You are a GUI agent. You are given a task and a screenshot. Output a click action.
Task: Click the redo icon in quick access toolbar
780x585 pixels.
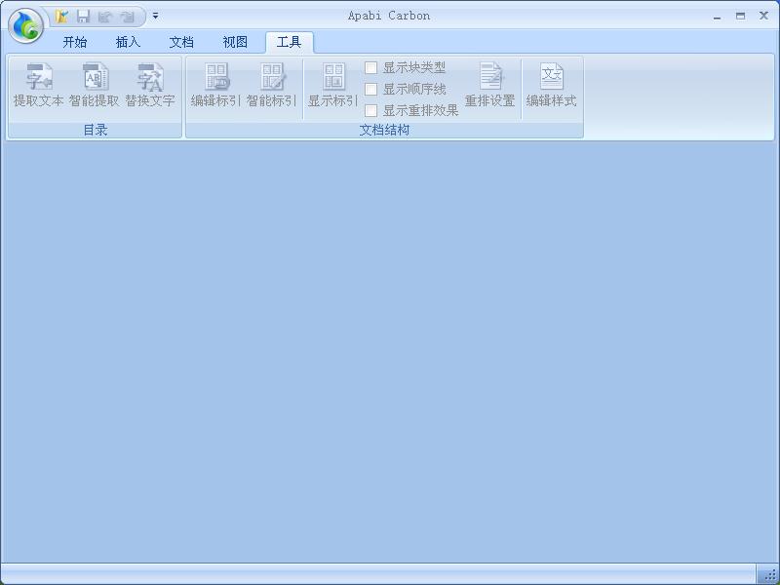point(128,17)
